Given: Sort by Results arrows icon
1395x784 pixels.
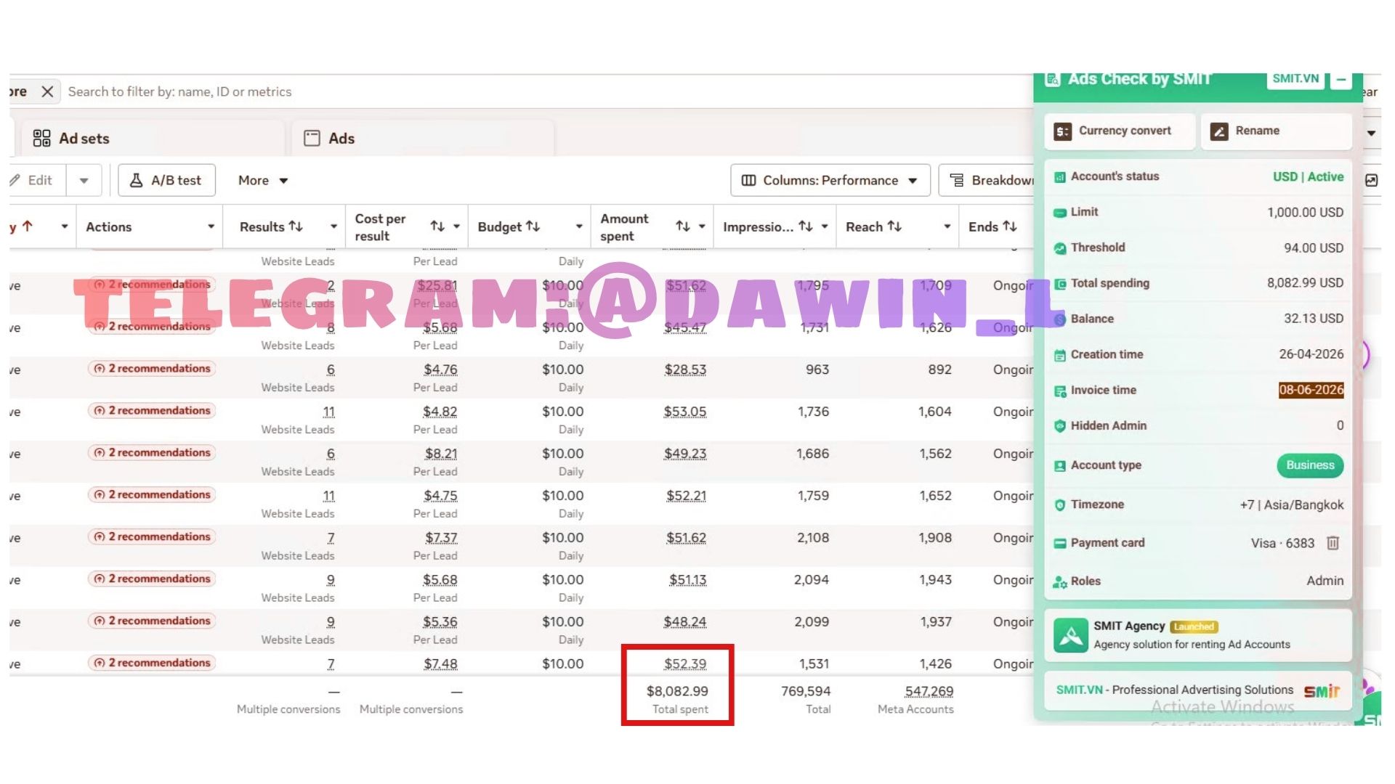Looking at the screenshot, I should coord(296,226).
